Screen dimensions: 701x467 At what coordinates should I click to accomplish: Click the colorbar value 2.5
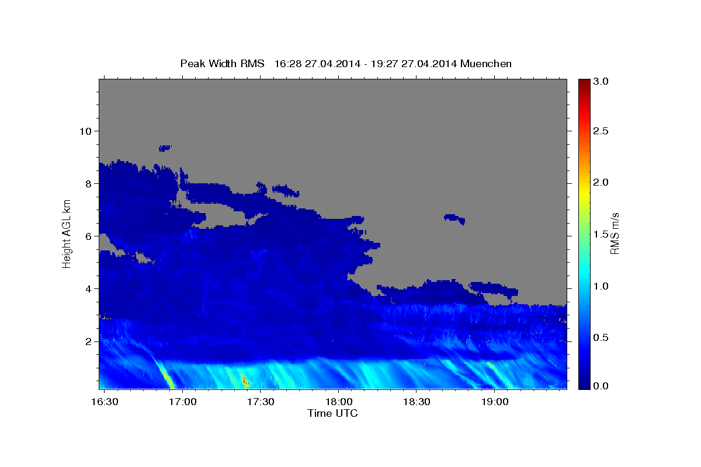coord(600,131)
